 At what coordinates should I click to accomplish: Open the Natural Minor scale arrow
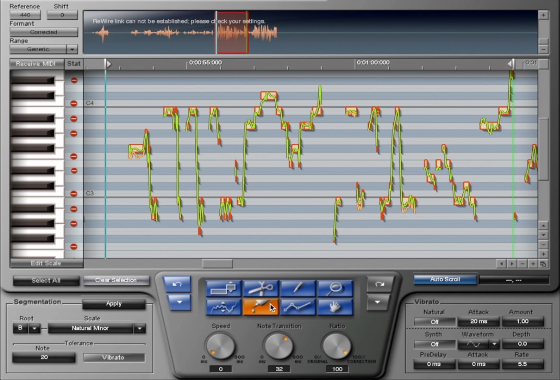point(139,328)
